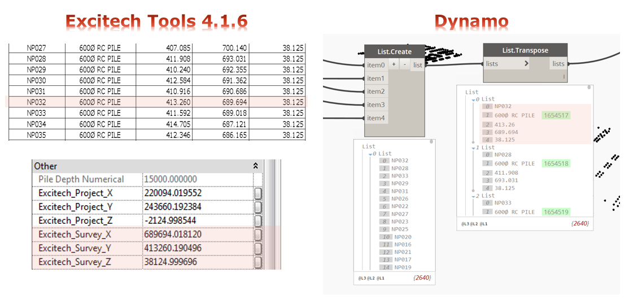Image resolution: width=629 pixels, height=299 pixels.
Task: Collapse 2 List in List.Transpose preview
Action: coord(473,196)
